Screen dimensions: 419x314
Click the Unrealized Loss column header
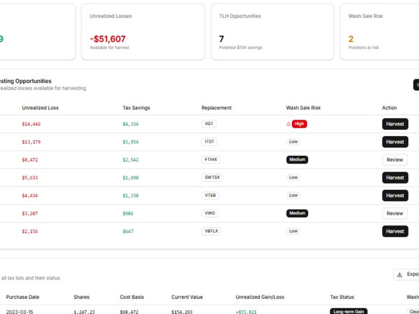pyautogui.click(x=40, y=108)
